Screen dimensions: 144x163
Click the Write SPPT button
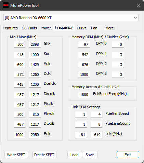[16, 155]
